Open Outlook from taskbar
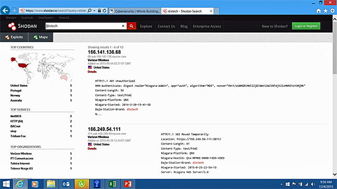Image resolution: width=337 pixels, height=189 pixels. tap(66, 184)
